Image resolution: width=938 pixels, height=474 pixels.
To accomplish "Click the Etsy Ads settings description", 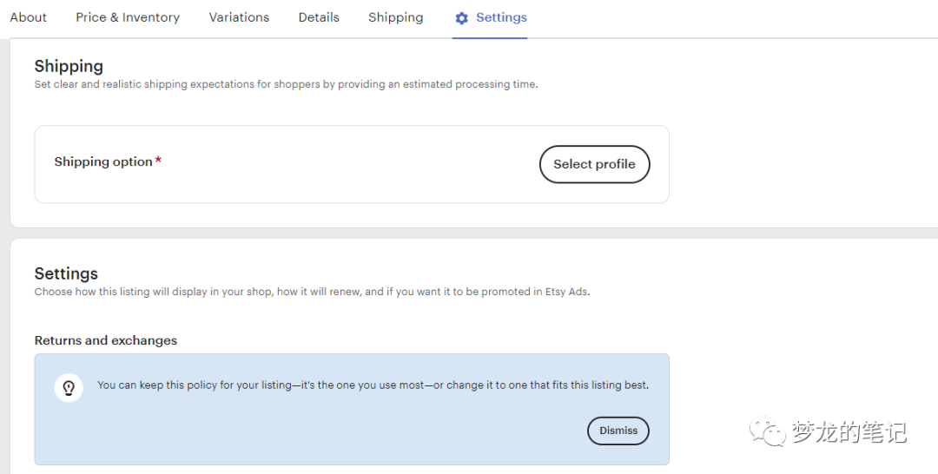I will coord(312,292).
